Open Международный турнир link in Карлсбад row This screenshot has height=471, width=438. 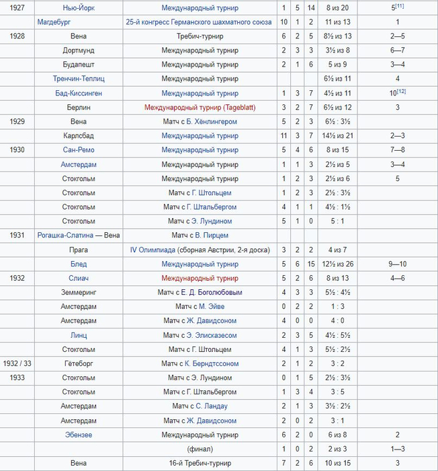coord(200,135)
